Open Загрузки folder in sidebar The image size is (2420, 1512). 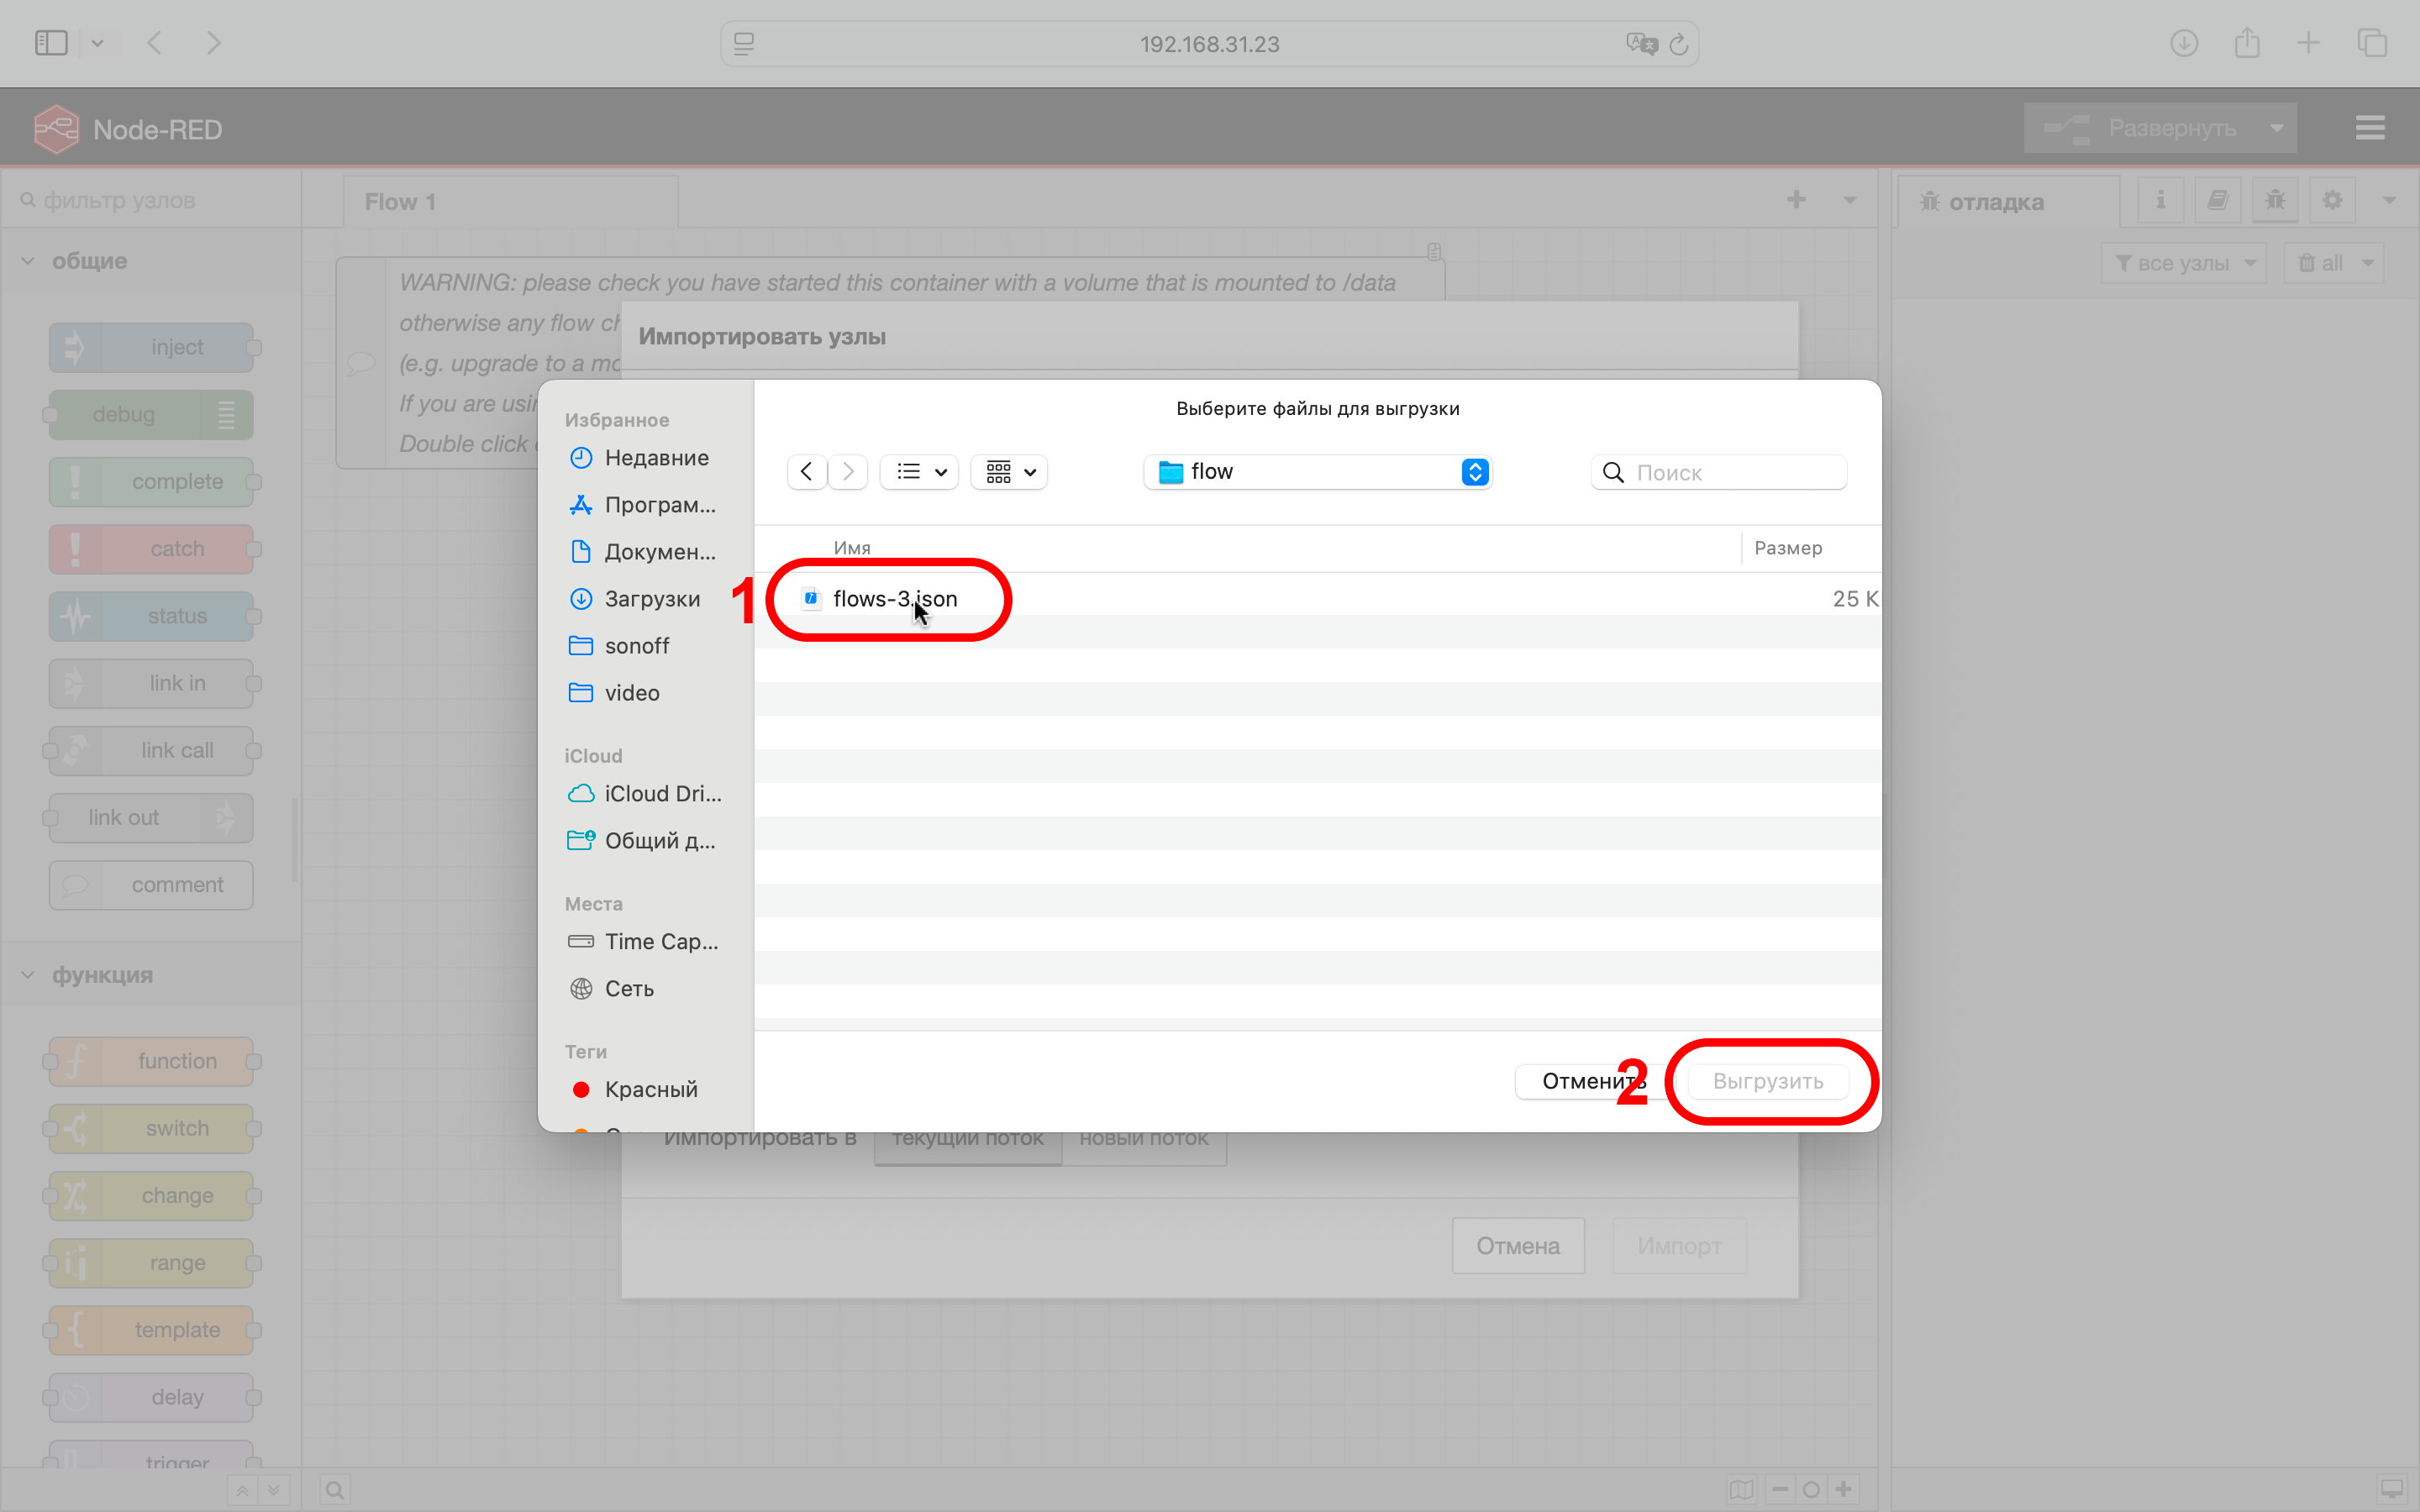pos(652,599)
